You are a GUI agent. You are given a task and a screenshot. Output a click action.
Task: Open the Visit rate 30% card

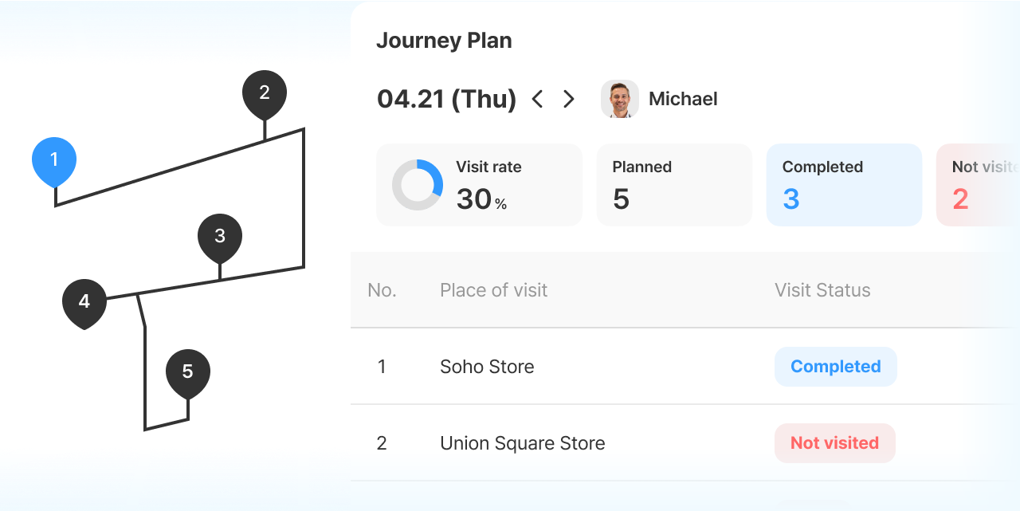479,185
